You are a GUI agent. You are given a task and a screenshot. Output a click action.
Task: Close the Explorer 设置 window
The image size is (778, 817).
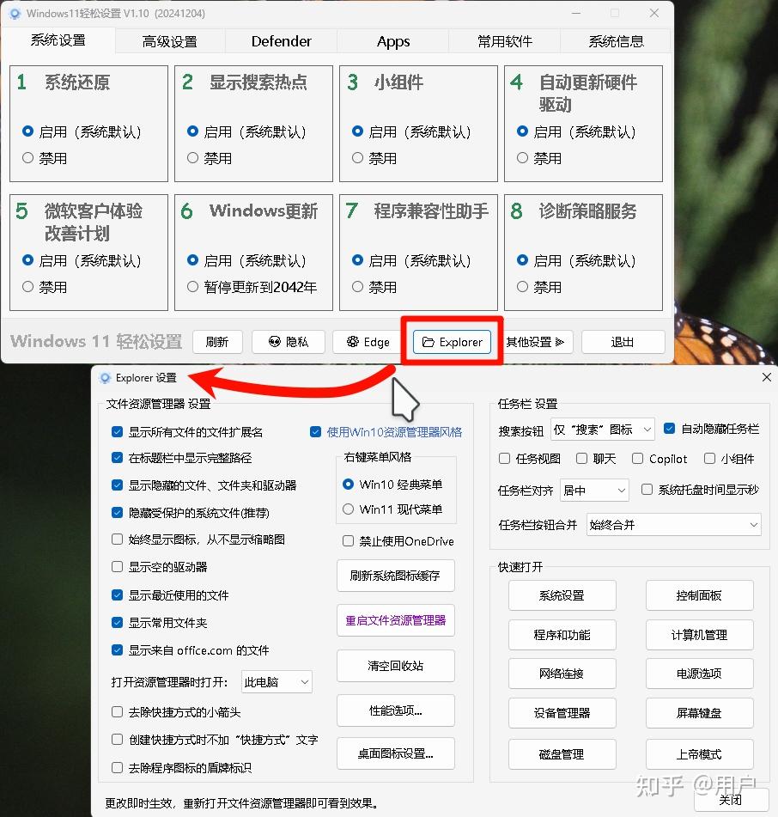767,377
